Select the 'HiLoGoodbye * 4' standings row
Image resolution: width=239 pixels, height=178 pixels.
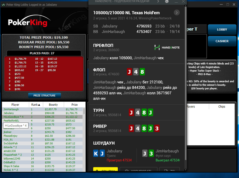pos(42,117)
